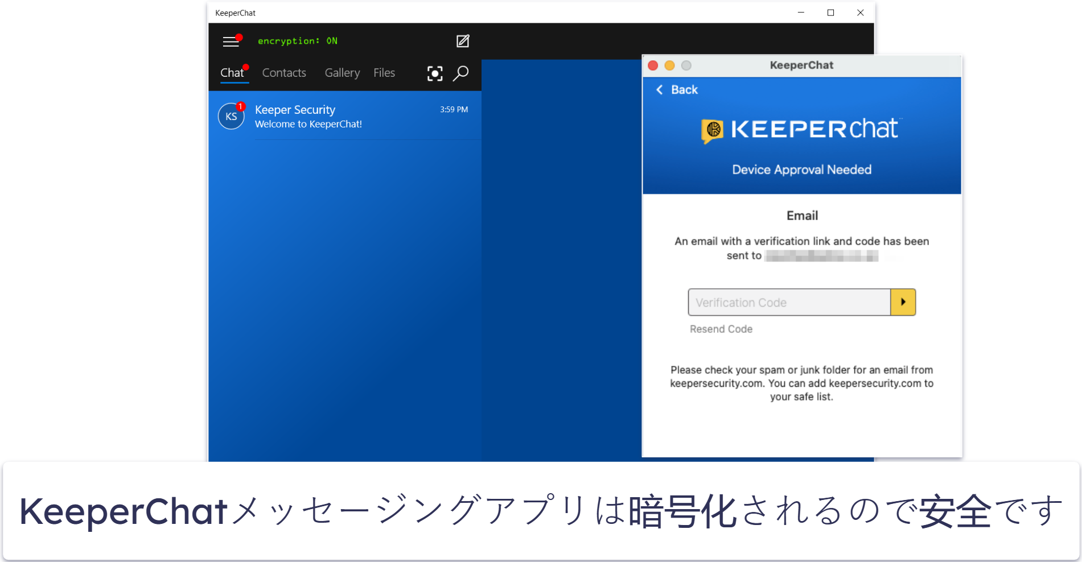Screen dimensions: 1082x562
Task: Close the Windows KeeperChat window
Action: point(860,13)
